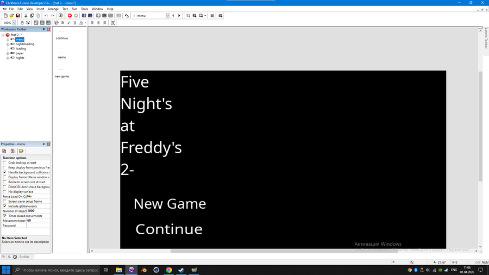Open the Run menu
489x275 pixels.
tap(74, 9)
